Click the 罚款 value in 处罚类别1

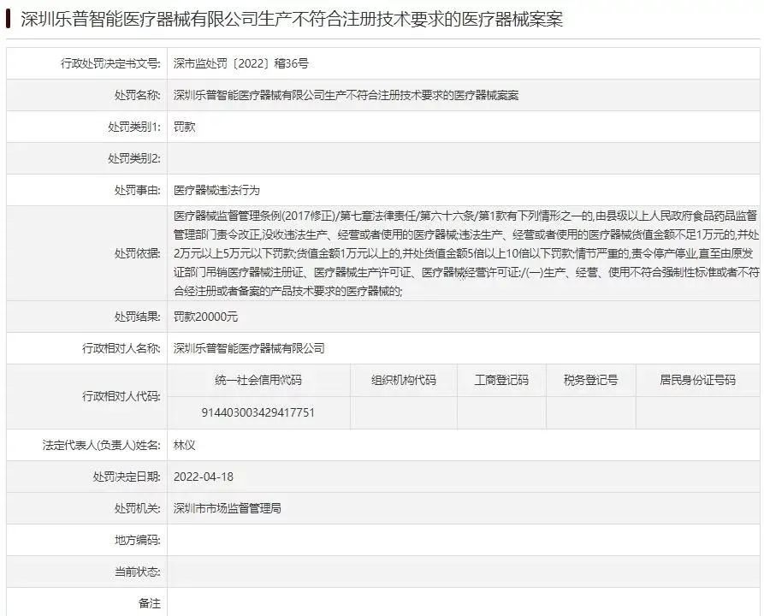[x=185, y=127]
